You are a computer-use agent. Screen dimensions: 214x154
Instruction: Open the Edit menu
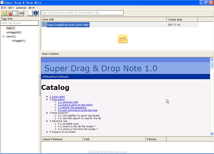[11, 8]
